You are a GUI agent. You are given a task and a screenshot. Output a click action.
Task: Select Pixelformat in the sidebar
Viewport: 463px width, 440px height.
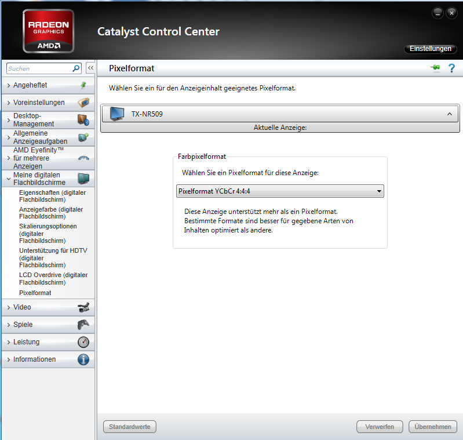coord(35,293)
